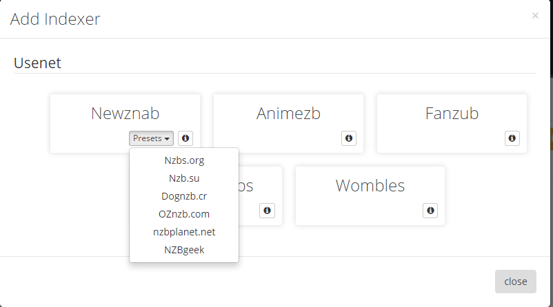The height and width of the screenshot is (307, 553).
Task: Choose OZnzb.com from presets
Action: 184,214
